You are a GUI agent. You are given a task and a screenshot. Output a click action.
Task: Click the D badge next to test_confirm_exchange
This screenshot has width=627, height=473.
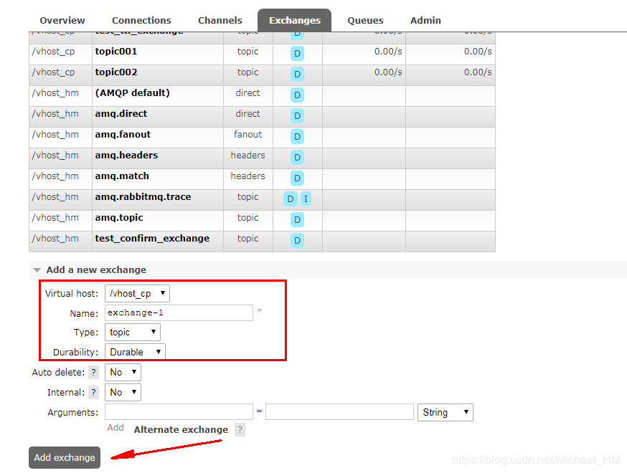pyautogui.click(x=297, y=240)
